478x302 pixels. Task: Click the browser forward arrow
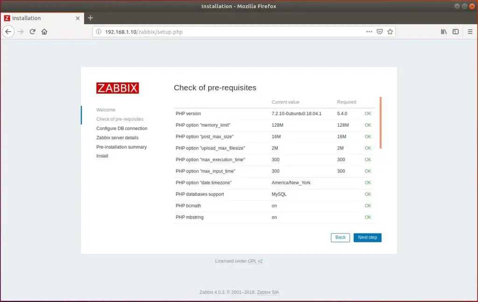[x=21, y=32]
